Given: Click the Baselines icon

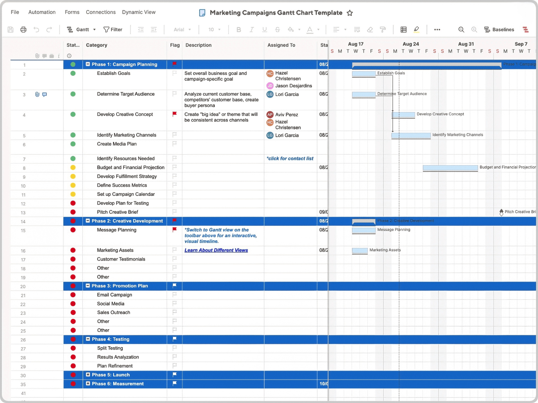Looking at the screenshot, I should pos(500,29).
